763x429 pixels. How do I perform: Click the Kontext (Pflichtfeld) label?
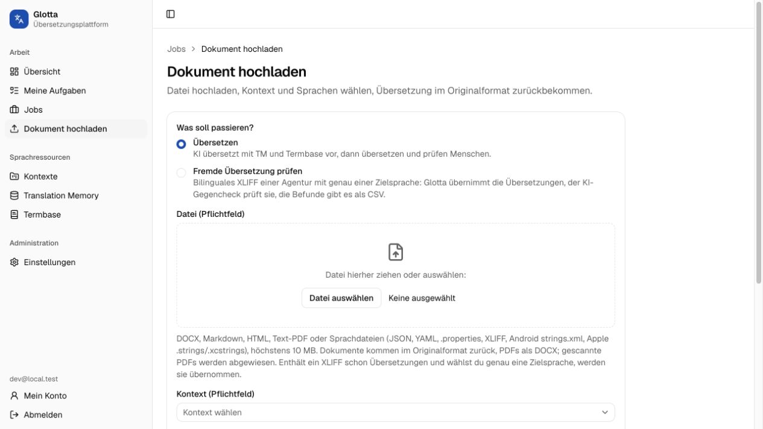click(215, 394)
